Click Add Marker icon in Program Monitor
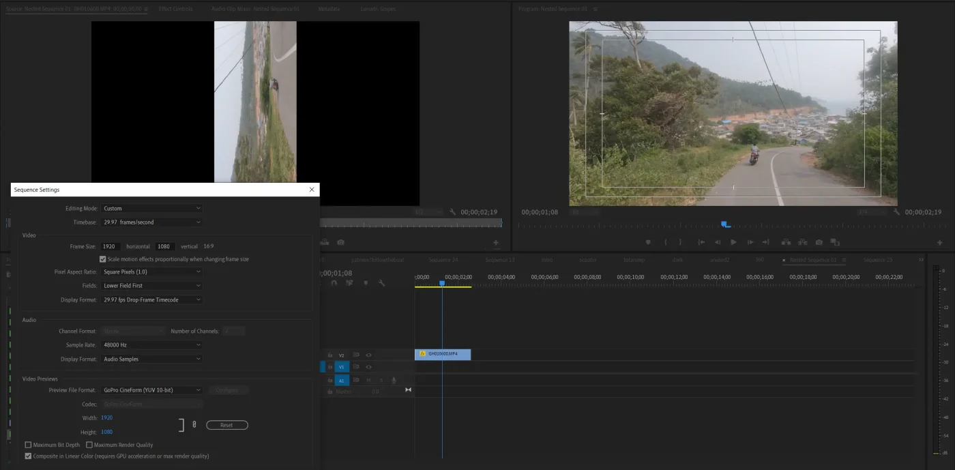The height and width of the screenshot is (470, 955). point(647,242)
